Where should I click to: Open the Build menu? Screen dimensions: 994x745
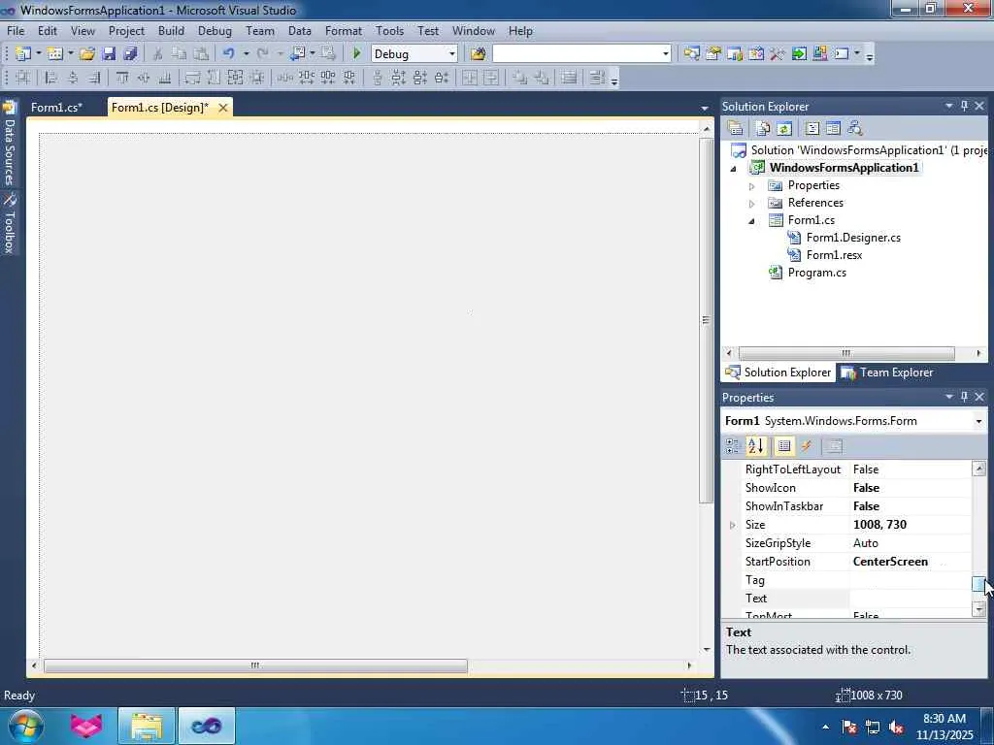click(x=171, y=31)
